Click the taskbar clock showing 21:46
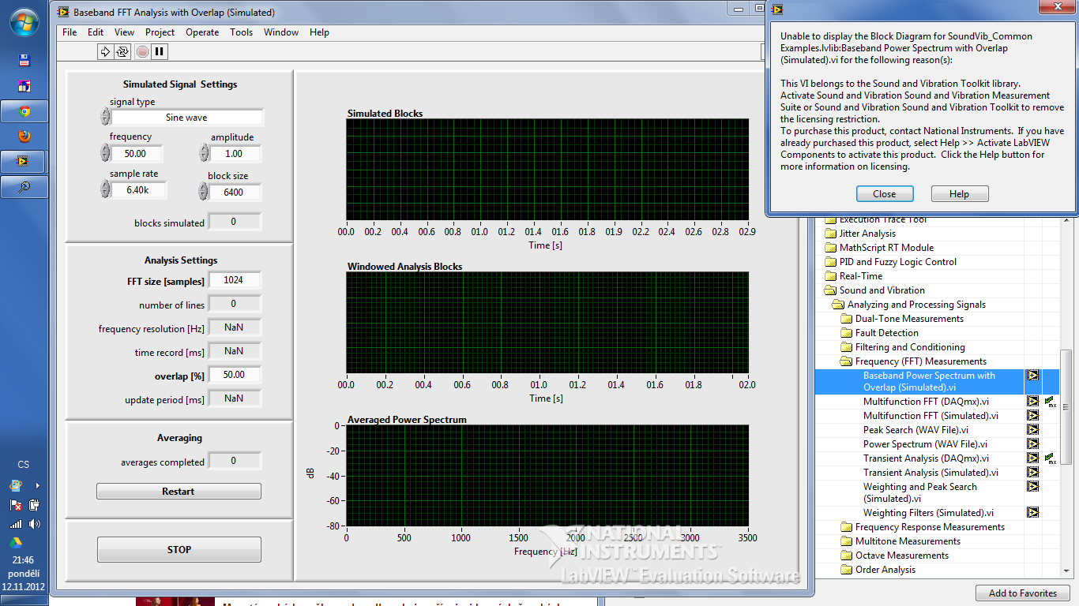This screenshot has width=1079, height=606. coord(23,560)
